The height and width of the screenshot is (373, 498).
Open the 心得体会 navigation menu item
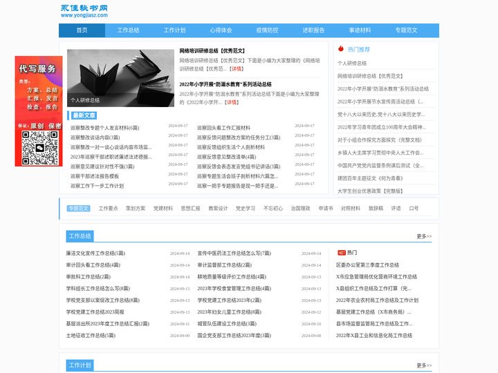pos(221,30)
